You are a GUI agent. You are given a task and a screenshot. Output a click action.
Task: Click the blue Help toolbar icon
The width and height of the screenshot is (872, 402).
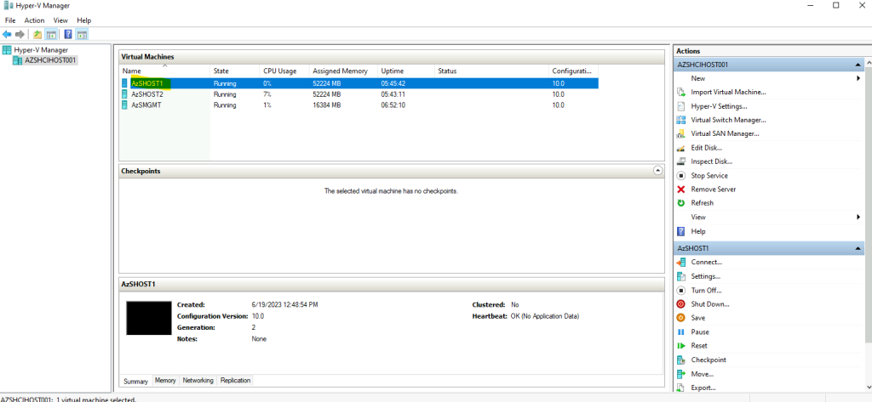(x=68, y=35)
